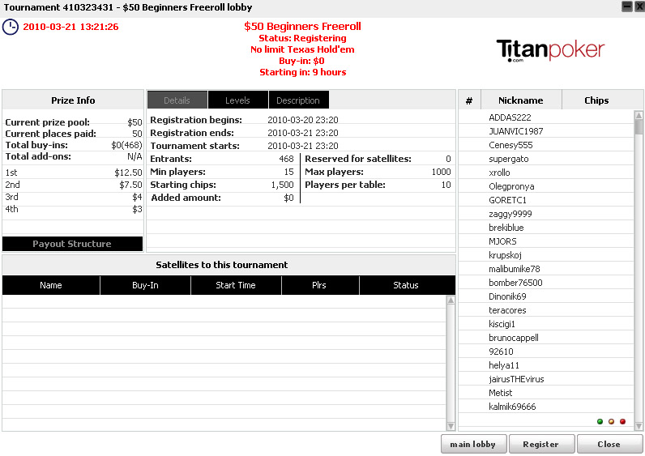Image resolution: width=645 pixels, height=456 pixels.
Task: Register for the tournament
Action: [541, 444]
